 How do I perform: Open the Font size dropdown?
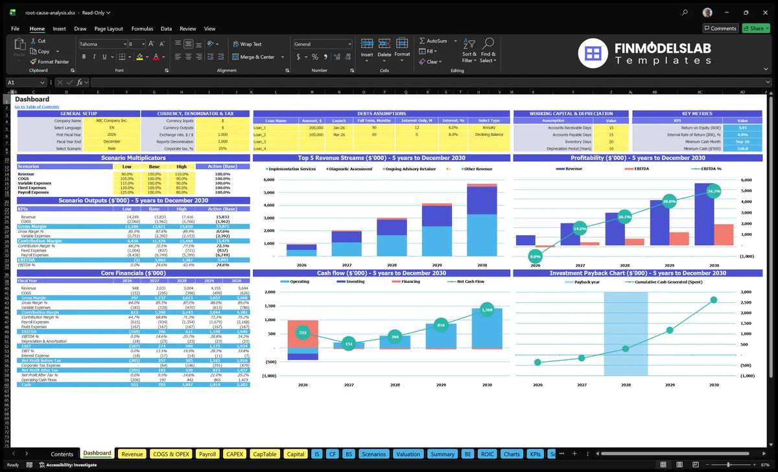click(x=143, y=44)
